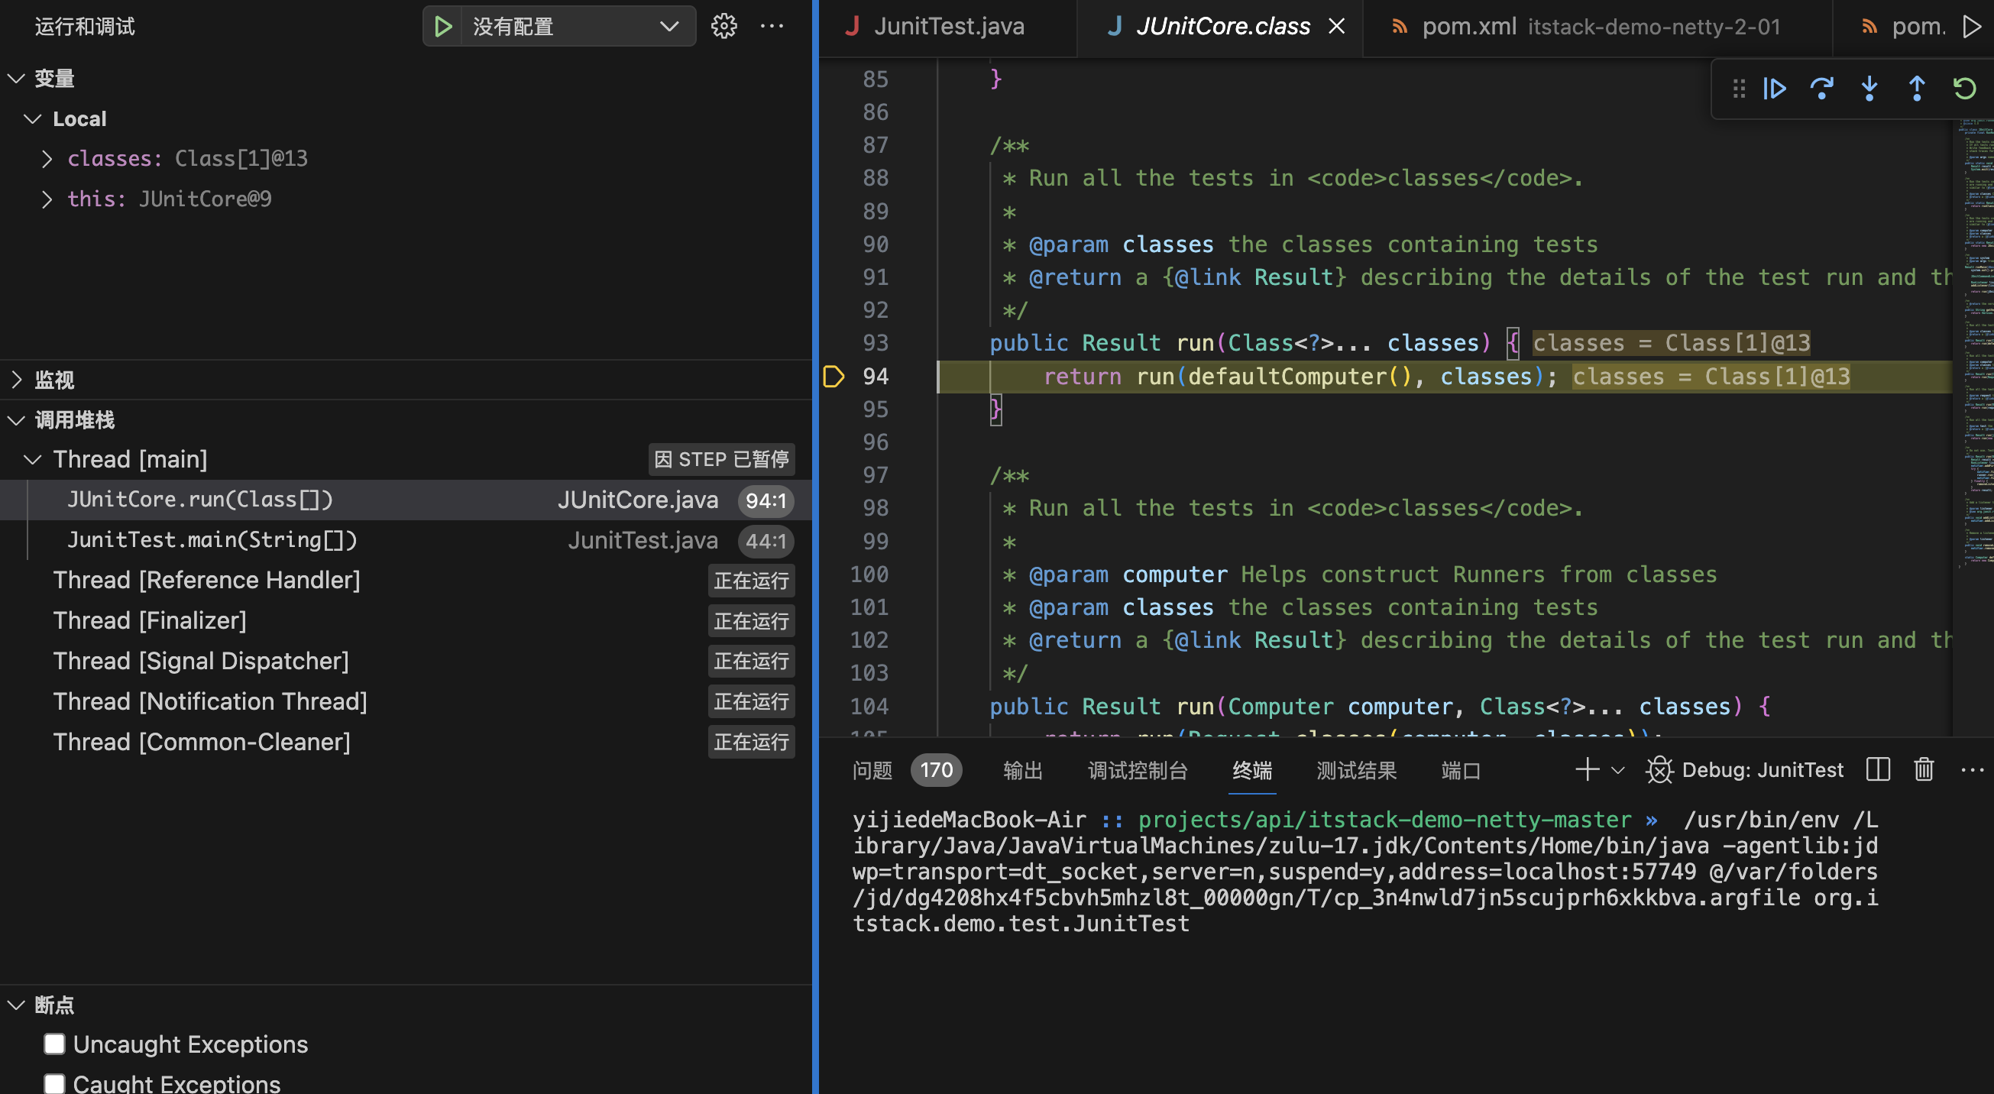1994x1094 pixels.
Task: Click the breakpoint arrow glyph at line 94
Action: pyautogui.click(x=834, y=377)
